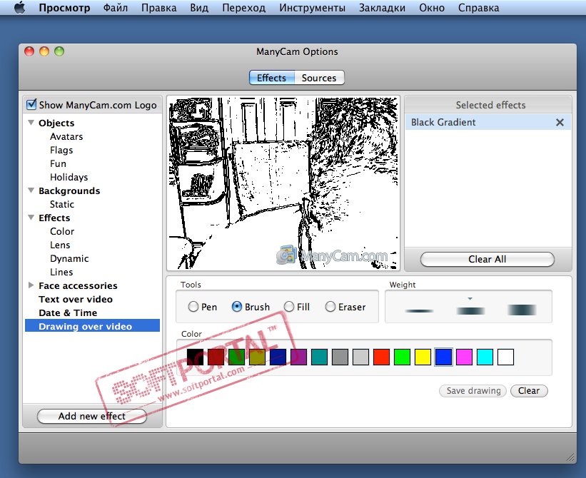The image size is (586, 478).
Task: Open the Просмотр application menu
Action: [64, 8]
